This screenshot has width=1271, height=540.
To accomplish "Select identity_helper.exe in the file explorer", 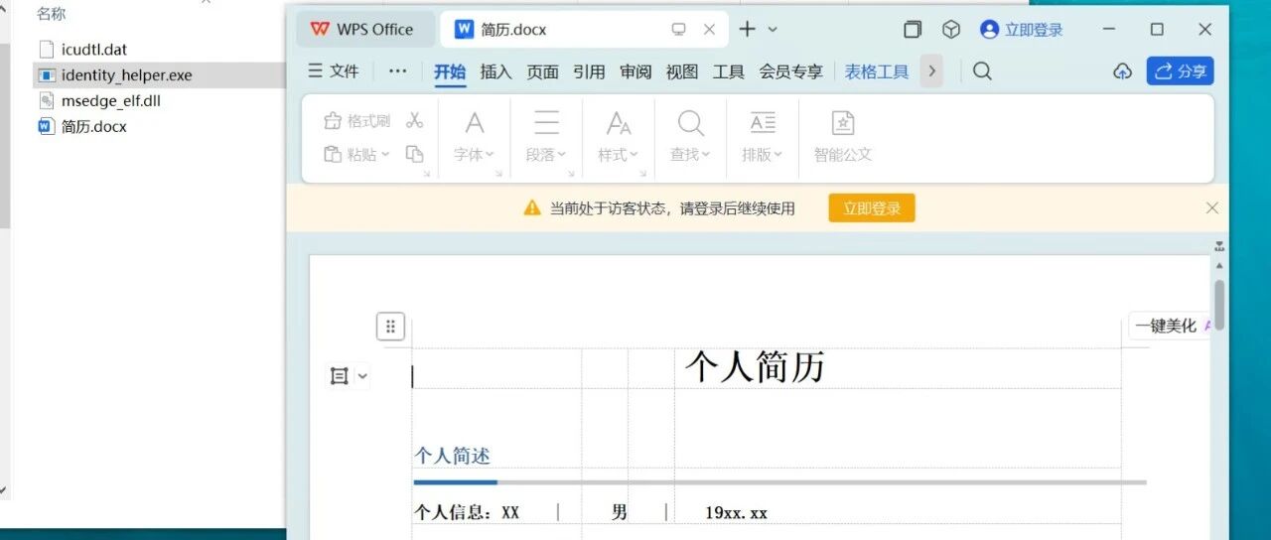I will pyautogui.click(x=126, y=74).
